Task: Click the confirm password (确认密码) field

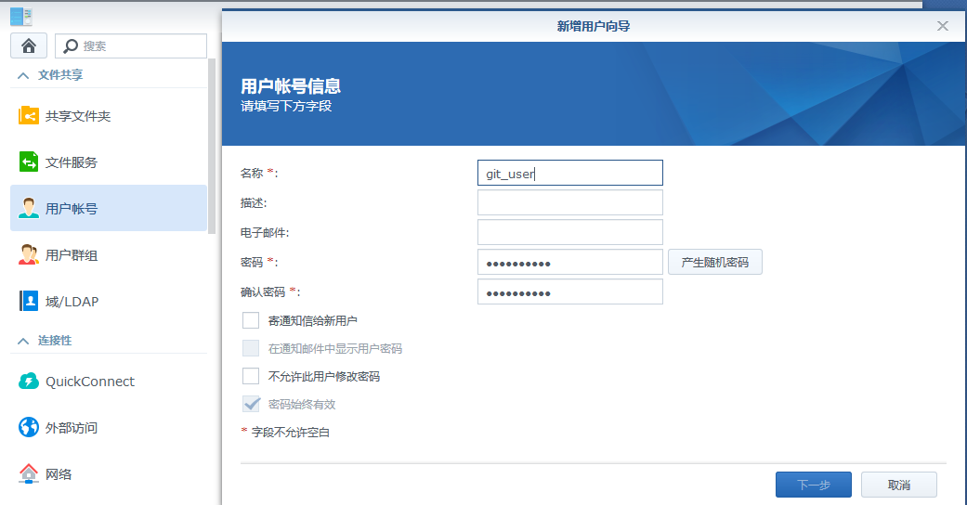Action: (x=569, y=291)
